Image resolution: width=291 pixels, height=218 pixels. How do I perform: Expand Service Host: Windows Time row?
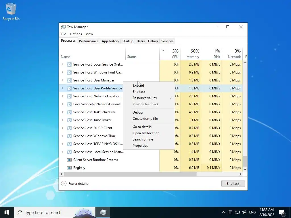click(62, 136)
